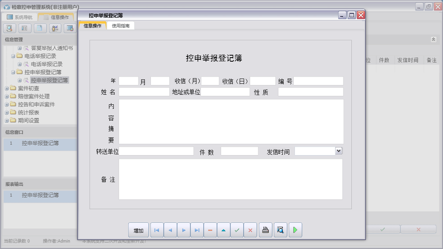The image size is (443, 249).
Task: Click the 件数 input field
Action: [x=240, y=151]
